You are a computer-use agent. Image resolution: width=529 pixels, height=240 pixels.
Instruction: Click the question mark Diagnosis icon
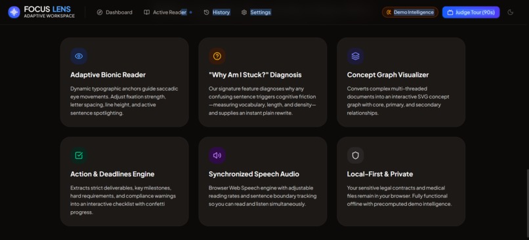pyautogui.click(x=217, y=56)
